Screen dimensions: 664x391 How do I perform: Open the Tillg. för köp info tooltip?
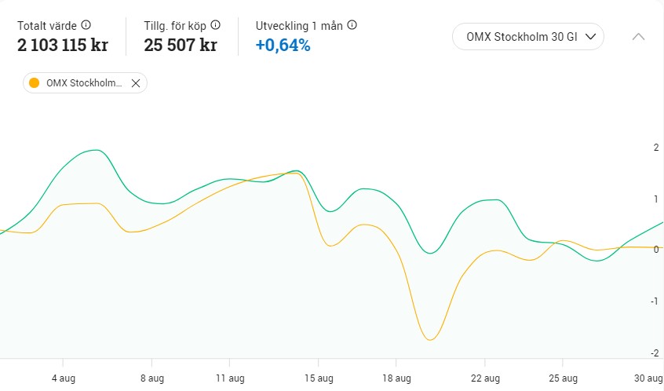pos(216,25)
